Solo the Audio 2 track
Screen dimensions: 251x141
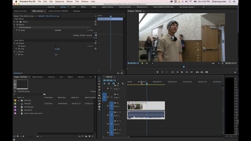(x=120, y=121)
